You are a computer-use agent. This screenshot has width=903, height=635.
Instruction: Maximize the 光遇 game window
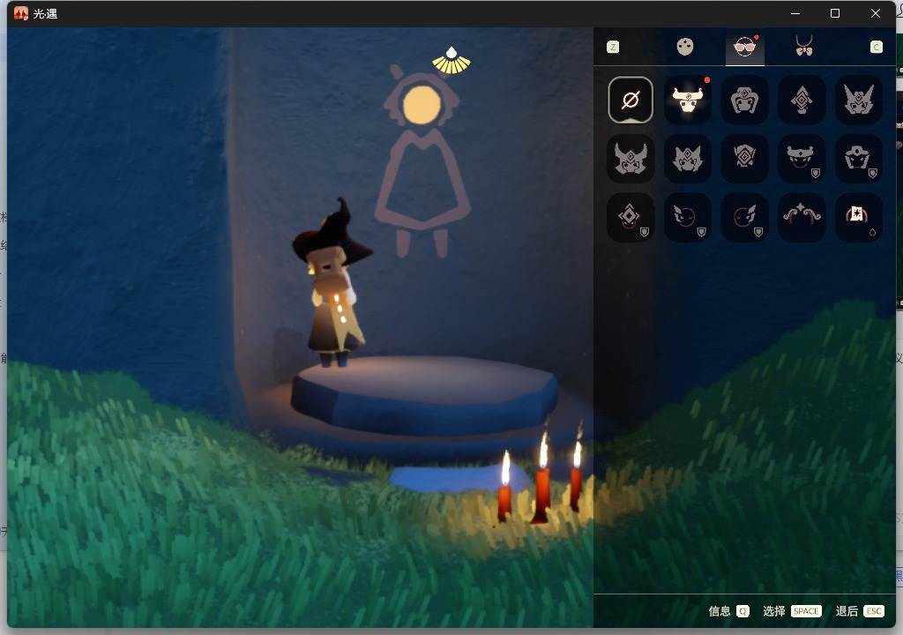(x=834, y=13)
